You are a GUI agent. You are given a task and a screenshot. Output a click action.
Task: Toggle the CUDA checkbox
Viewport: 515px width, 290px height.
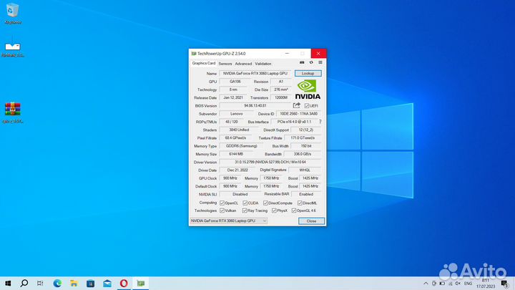tap(247, 203)
